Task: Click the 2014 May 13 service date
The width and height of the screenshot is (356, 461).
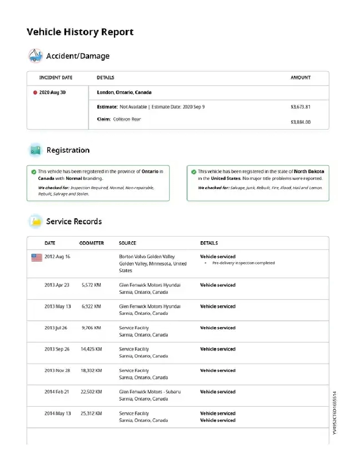Action: coord(57,413)
